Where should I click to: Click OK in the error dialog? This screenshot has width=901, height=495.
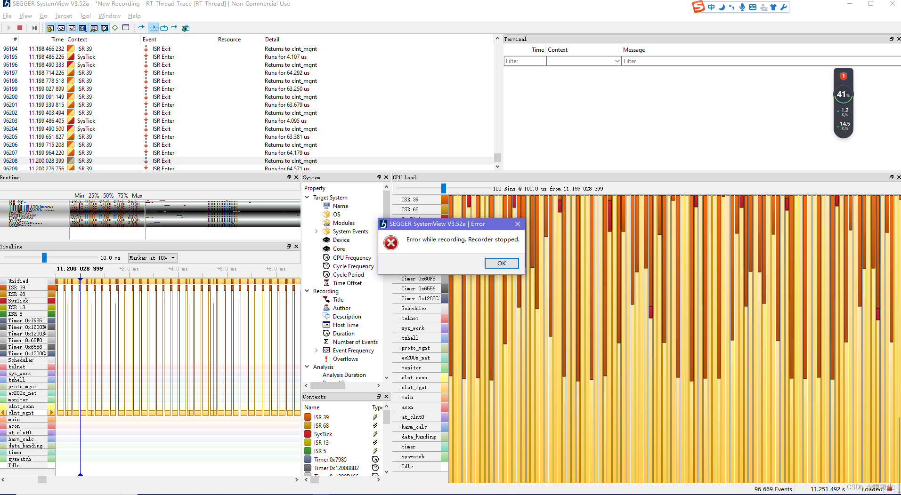502,263
